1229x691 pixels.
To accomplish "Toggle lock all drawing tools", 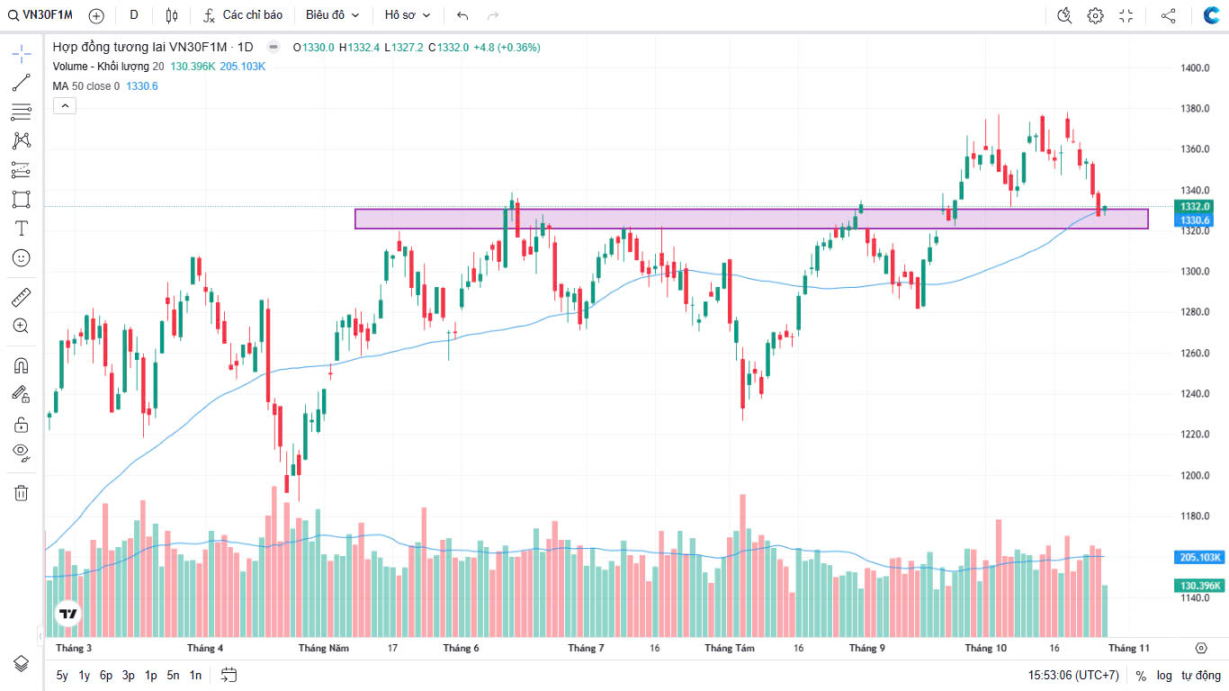I will coord(22,424).
